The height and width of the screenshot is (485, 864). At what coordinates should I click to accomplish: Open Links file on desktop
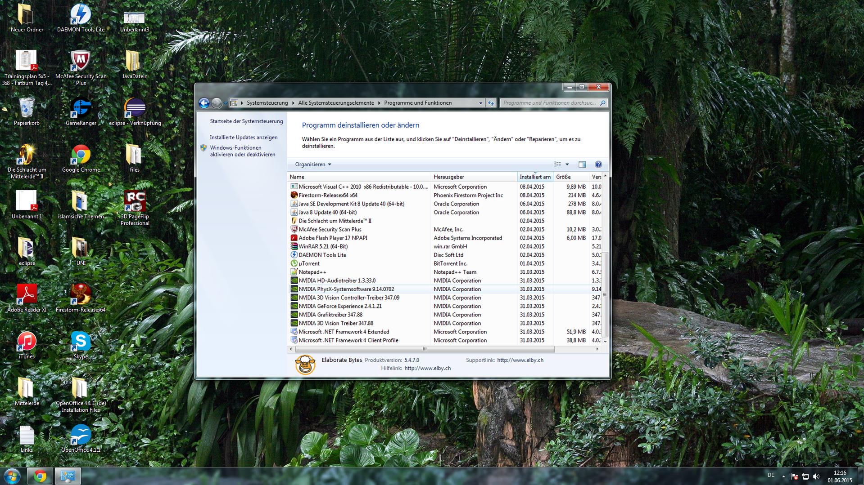[27, 439]
